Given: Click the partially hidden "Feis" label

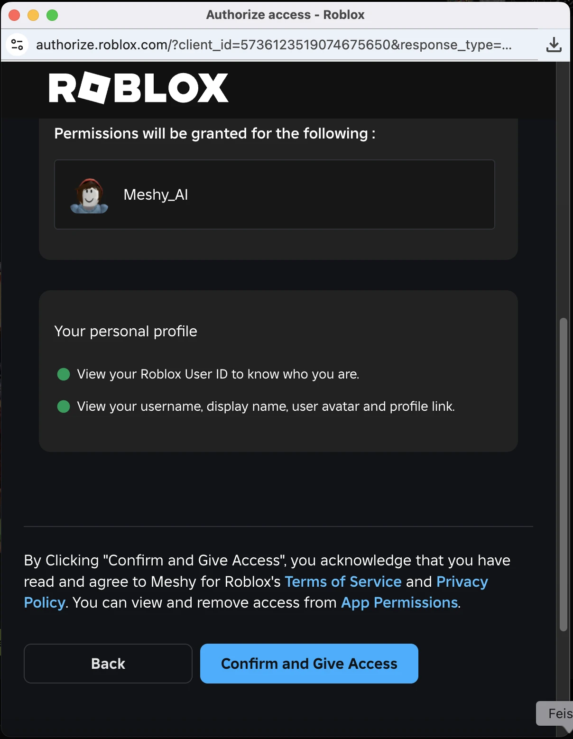Looking at the screenshot, I should pyautogui.click(x=560, y=714).
